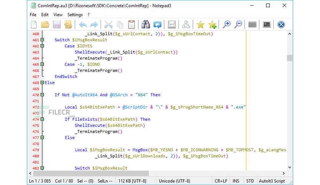Click the Zoom Out magnifier icon
The width and height of the screenshot is (320, 185).
(238, 24)
